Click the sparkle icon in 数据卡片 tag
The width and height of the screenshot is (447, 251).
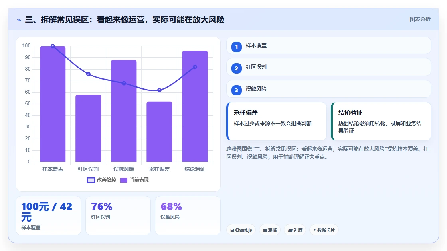[x=315, y=230]
